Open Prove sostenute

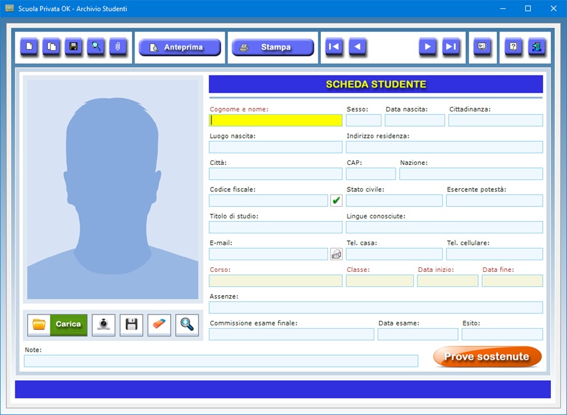click(x=487, y=357)
